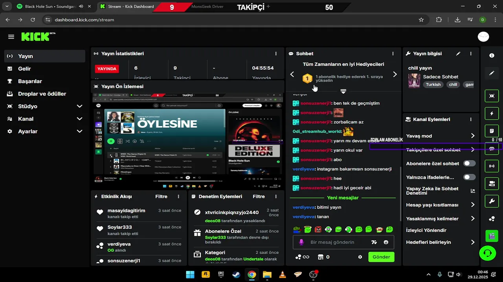Open Etkinlik Akışı three-dot menu
This screenshot has height=282, width=503.
[x=178, y=197]
